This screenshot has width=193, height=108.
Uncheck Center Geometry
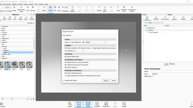[x=65, y=48]
